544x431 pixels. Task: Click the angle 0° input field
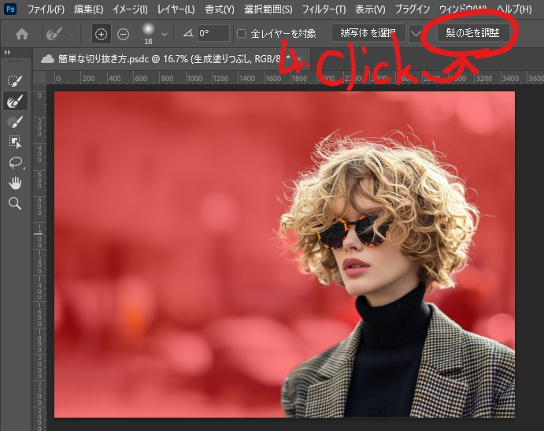[x=213, y=33]
